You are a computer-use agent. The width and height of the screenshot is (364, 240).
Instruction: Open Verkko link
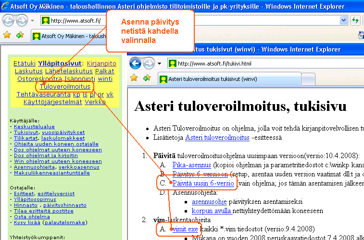(95, 102)
